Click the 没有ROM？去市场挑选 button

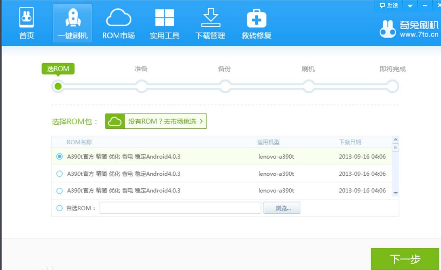point(156,121)
